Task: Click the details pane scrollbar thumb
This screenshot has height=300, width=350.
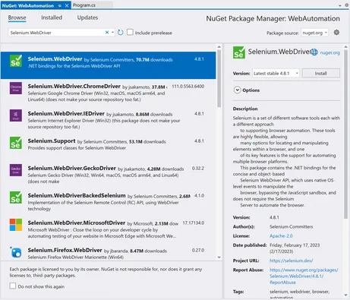Action: pos(345,134)
